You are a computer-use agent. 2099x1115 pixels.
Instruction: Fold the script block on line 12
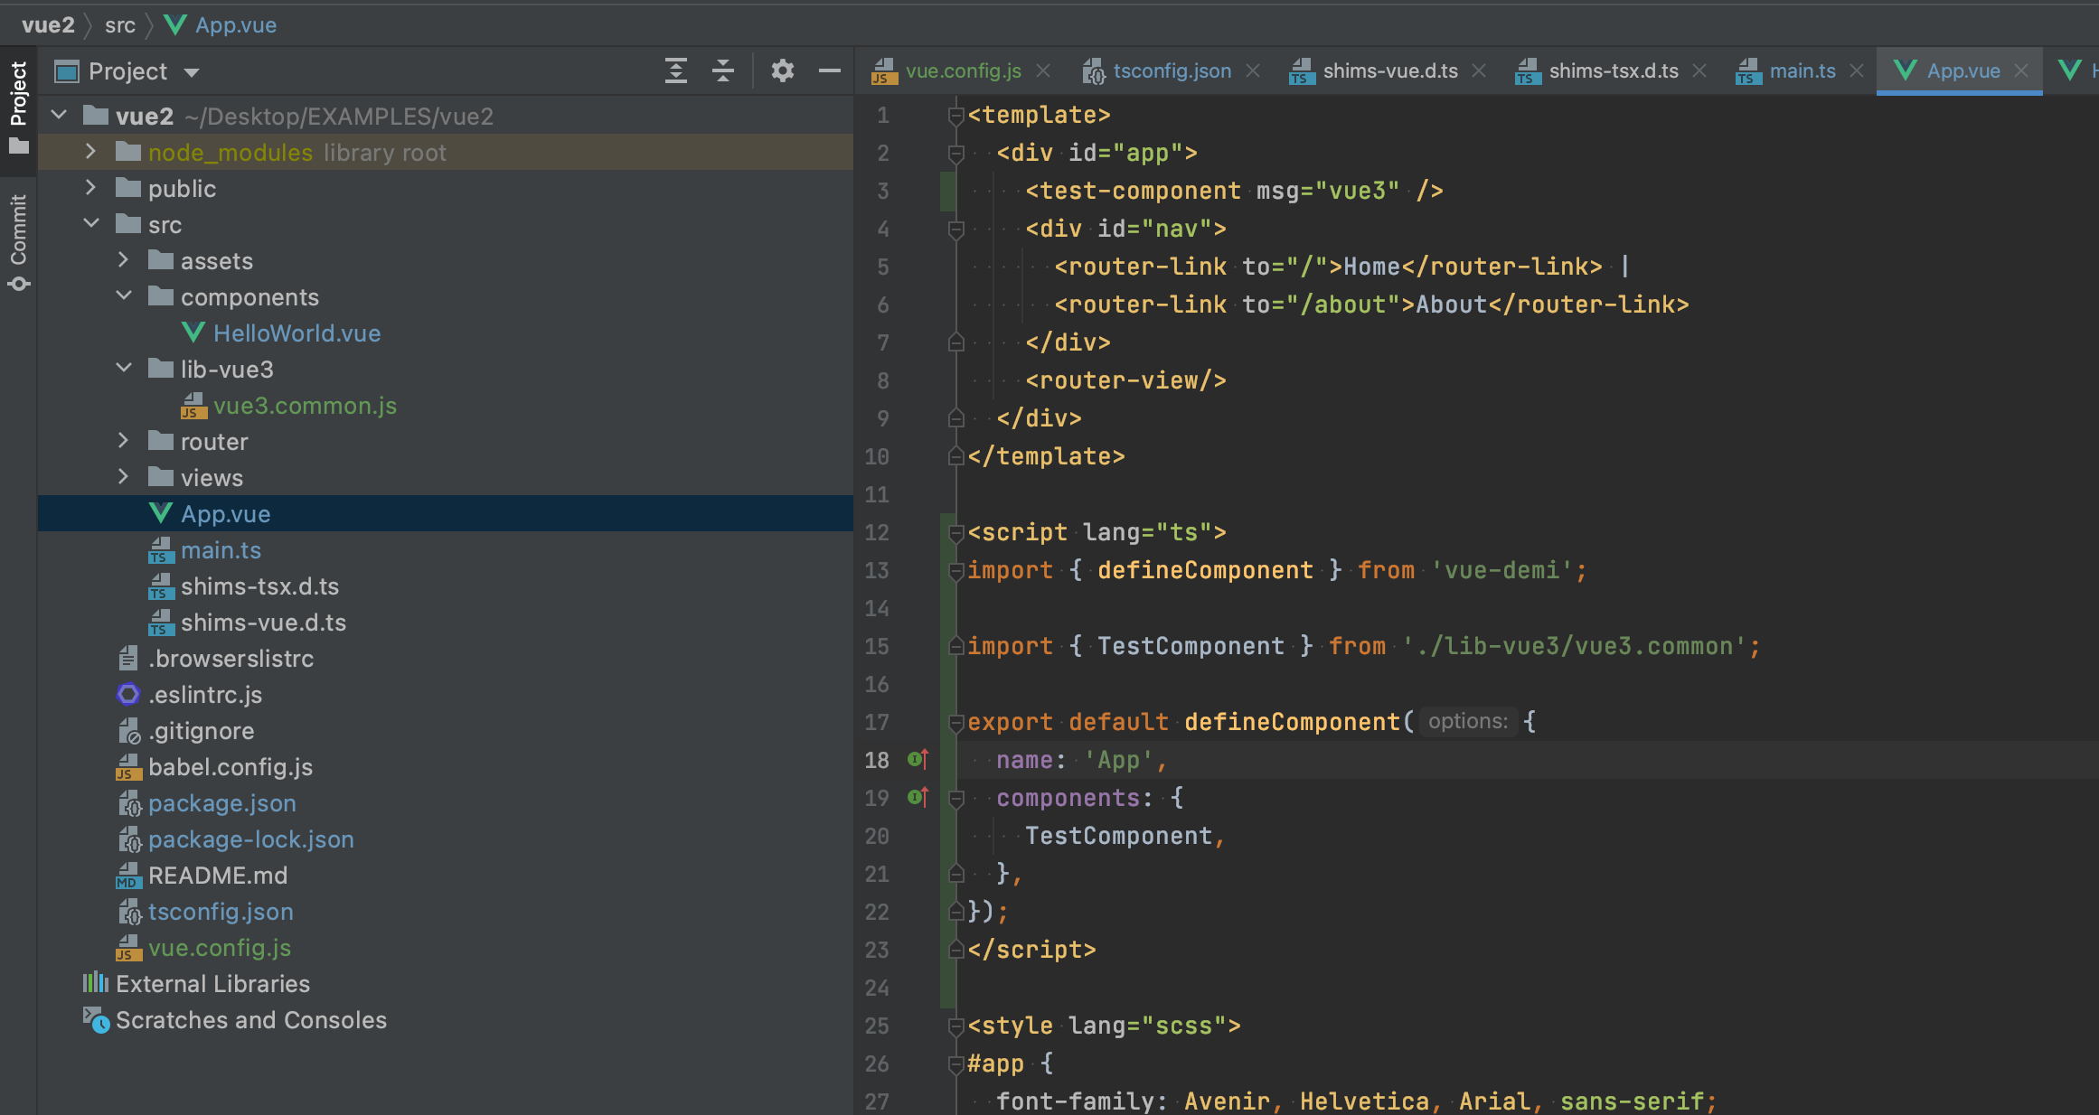pyautogui.click(x=955, y=532)
